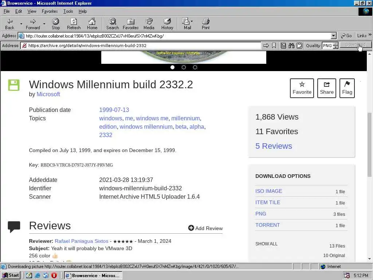Open the 5 Reviews link
The width and height of the screenshot is (373, 280).
(x=274, y=146)
